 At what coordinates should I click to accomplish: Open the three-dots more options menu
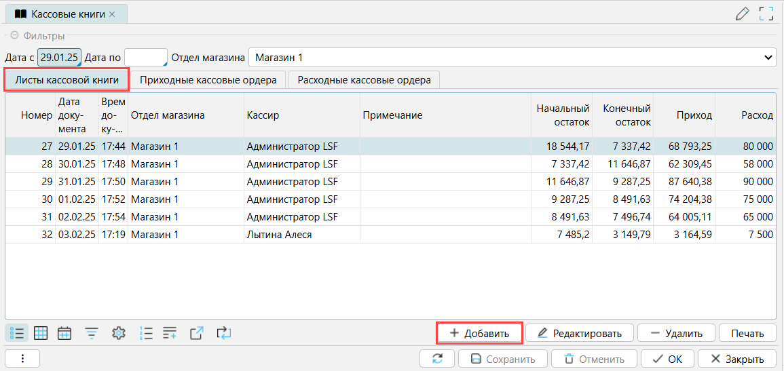click(22, 359)
